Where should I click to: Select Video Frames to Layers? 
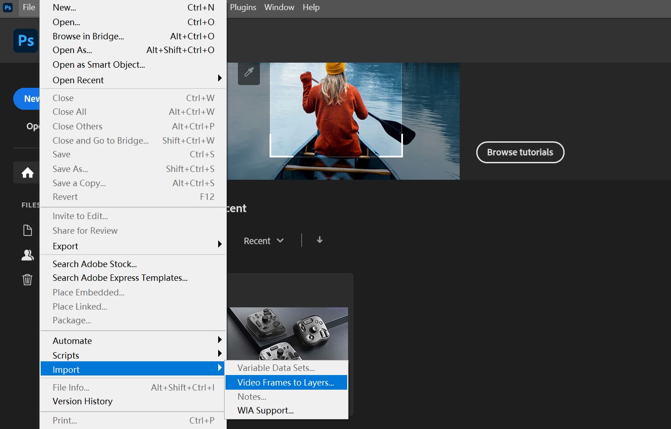[285, 382]
